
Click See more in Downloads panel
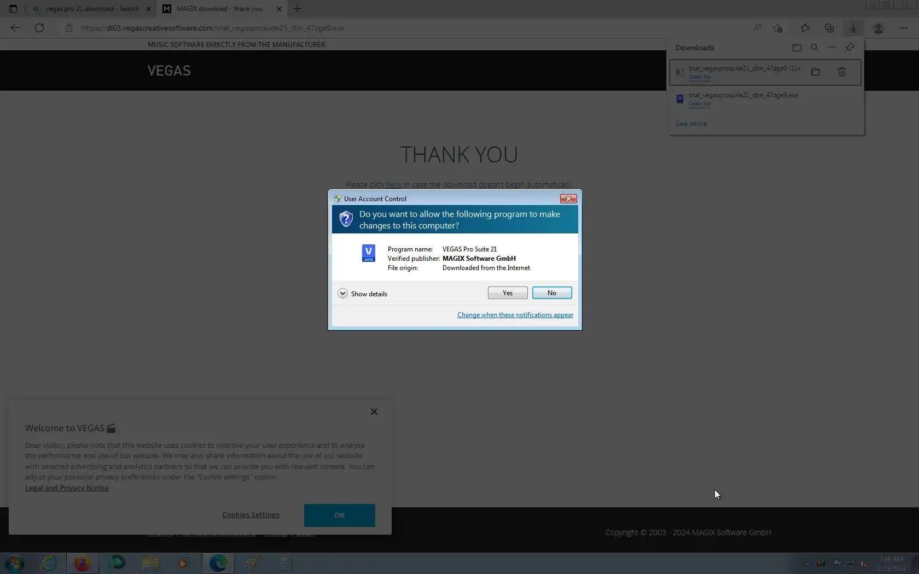(691, 124)
